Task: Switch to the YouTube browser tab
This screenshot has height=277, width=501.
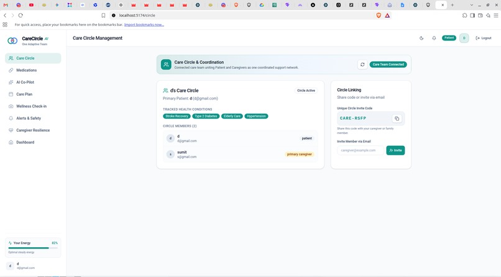Action: click(x=31, y=5)
